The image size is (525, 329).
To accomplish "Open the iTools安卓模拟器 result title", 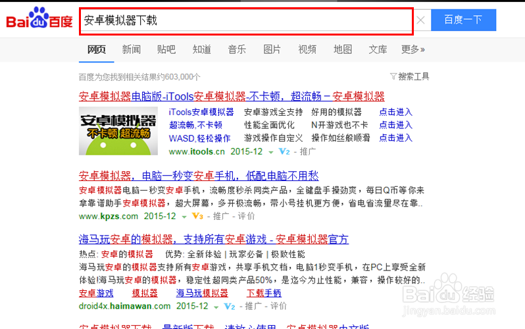I will tap(232, 97).
